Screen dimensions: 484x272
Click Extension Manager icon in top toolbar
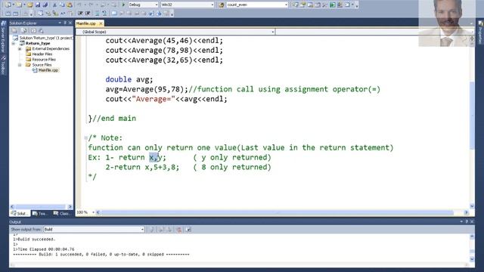340,5
